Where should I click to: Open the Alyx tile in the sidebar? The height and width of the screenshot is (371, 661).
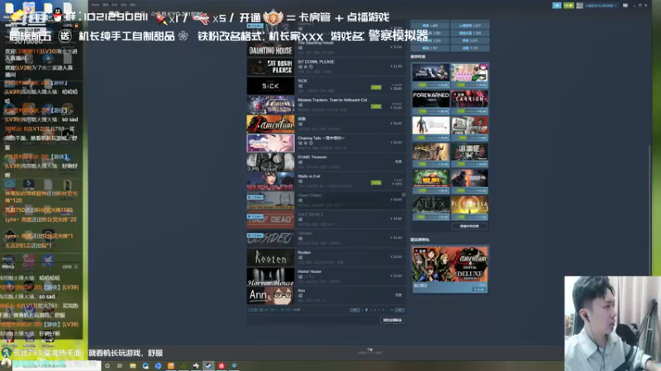(x=430, y=208)
